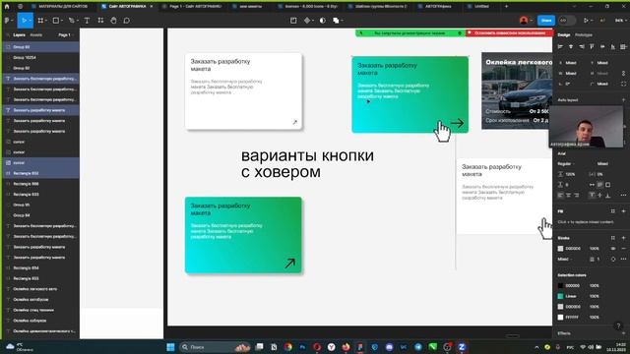Select the Hand tool
This screenshot has height=354, width=630.
pos(113,21)
